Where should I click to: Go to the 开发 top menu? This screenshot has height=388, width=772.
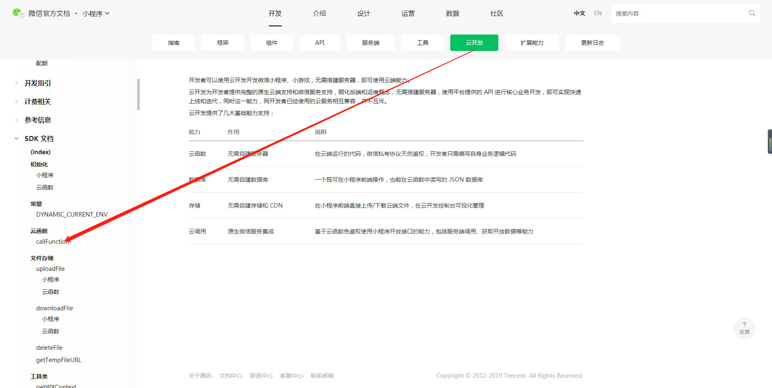275,14
